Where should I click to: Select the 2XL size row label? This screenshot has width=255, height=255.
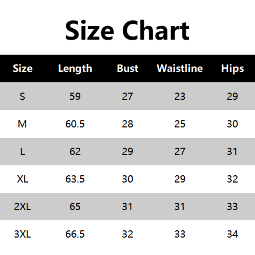pyautogui.click(x=22, y=207)
